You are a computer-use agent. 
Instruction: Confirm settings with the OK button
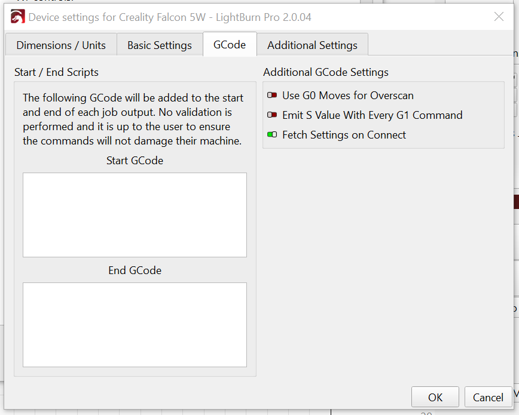(435, 397)
